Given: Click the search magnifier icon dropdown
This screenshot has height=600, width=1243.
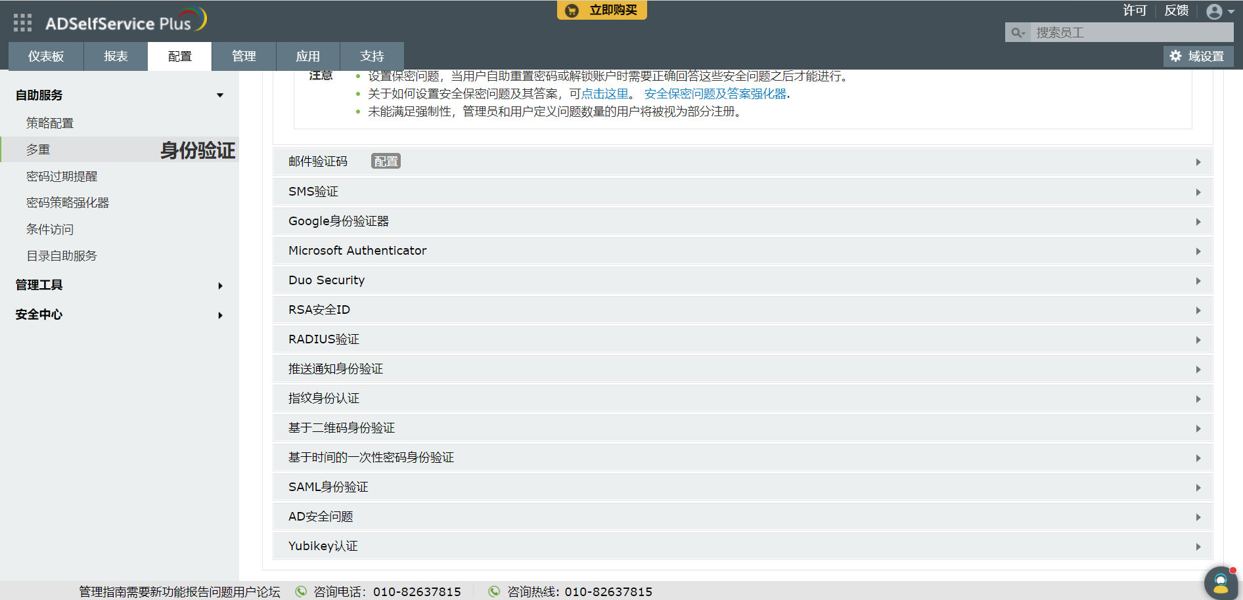Looking at the screenshot, I should [x=1018, y=33].
